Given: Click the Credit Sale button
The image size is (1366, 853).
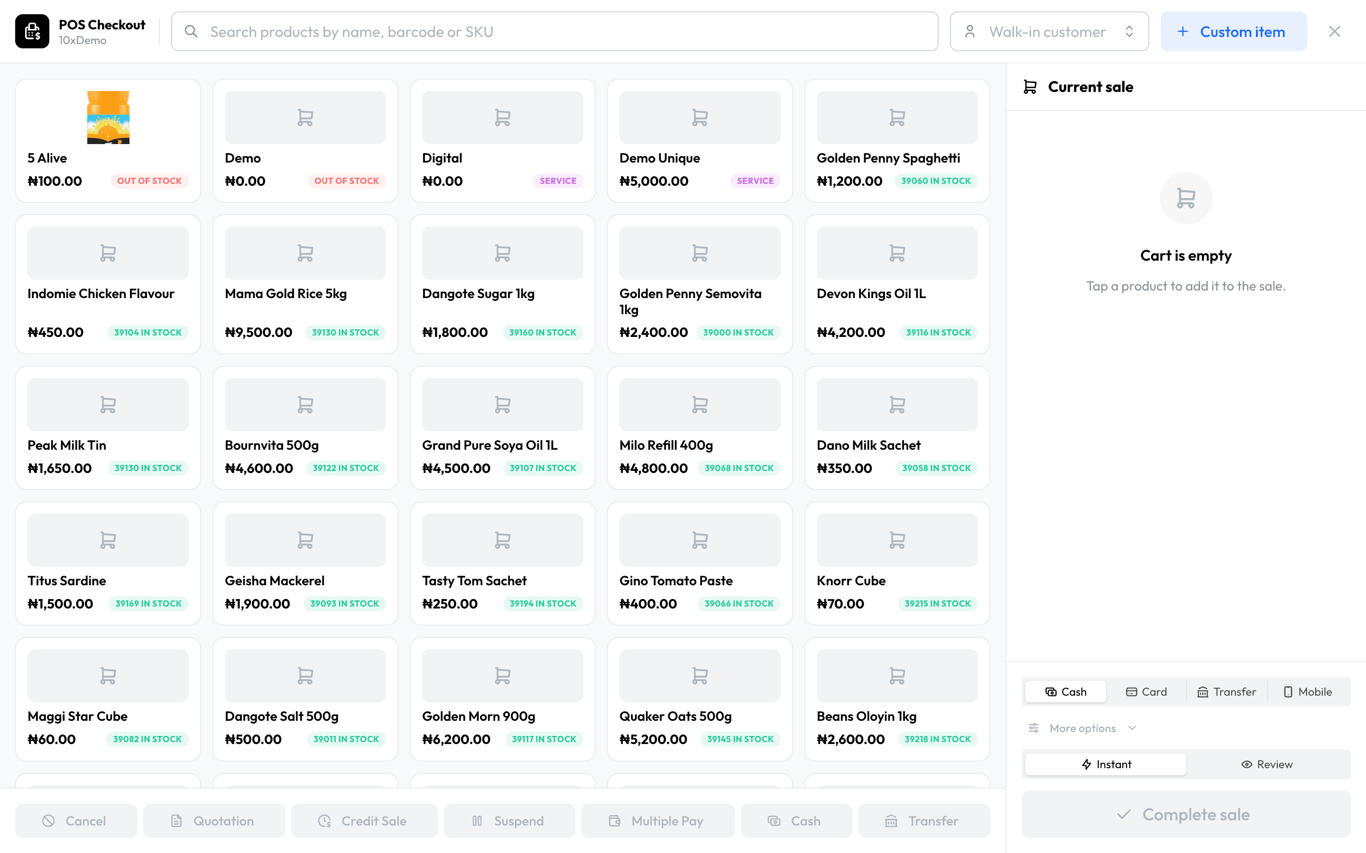Looking at the screenshot, I should pos(364,821).
